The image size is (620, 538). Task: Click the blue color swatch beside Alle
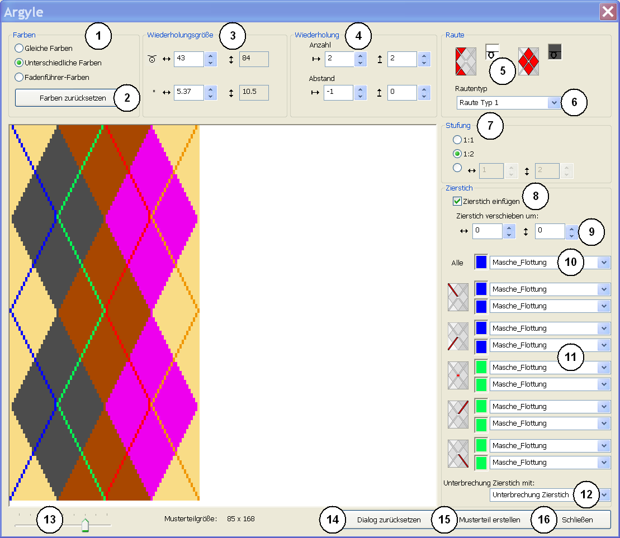tap(481, 263)
